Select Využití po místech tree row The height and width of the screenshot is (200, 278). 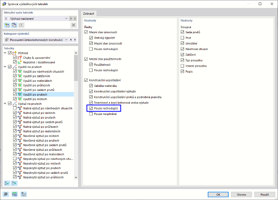(x=35, y=99)
